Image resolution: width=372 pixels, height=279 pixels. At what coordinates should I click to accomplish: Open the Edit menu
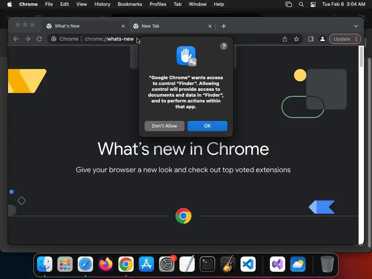point(65,4)
